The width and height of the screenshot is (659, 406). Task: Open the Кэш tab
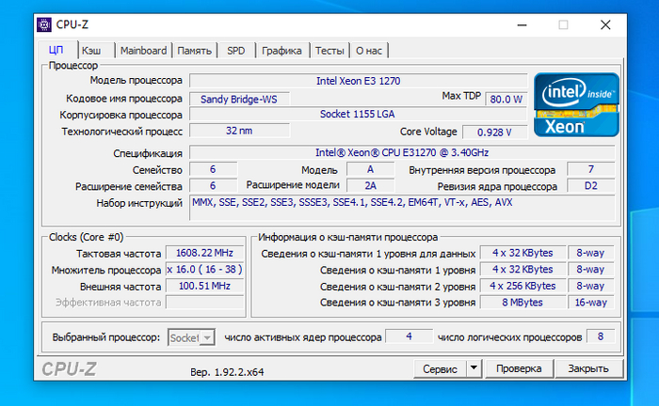91,50
